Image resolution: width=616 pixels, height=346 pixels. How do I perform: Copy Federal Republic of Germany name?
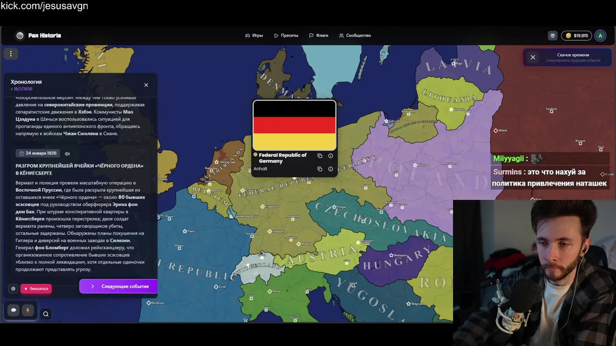(x=320, y=156)
